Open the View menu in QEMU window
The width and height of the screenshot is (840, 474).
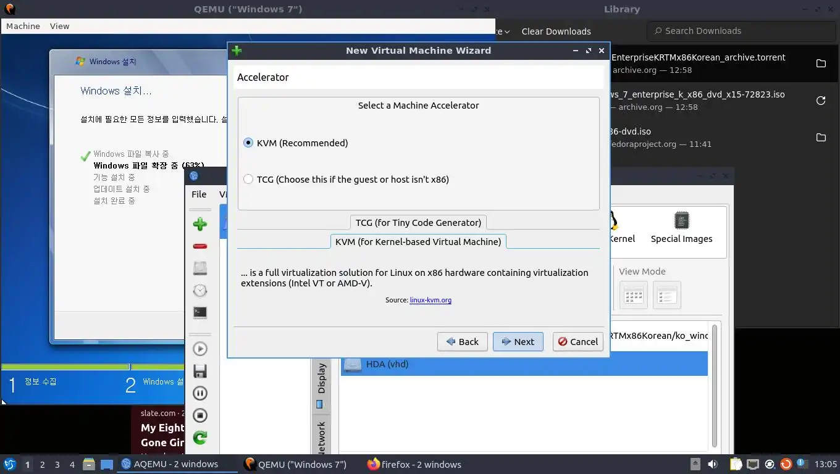59,26
